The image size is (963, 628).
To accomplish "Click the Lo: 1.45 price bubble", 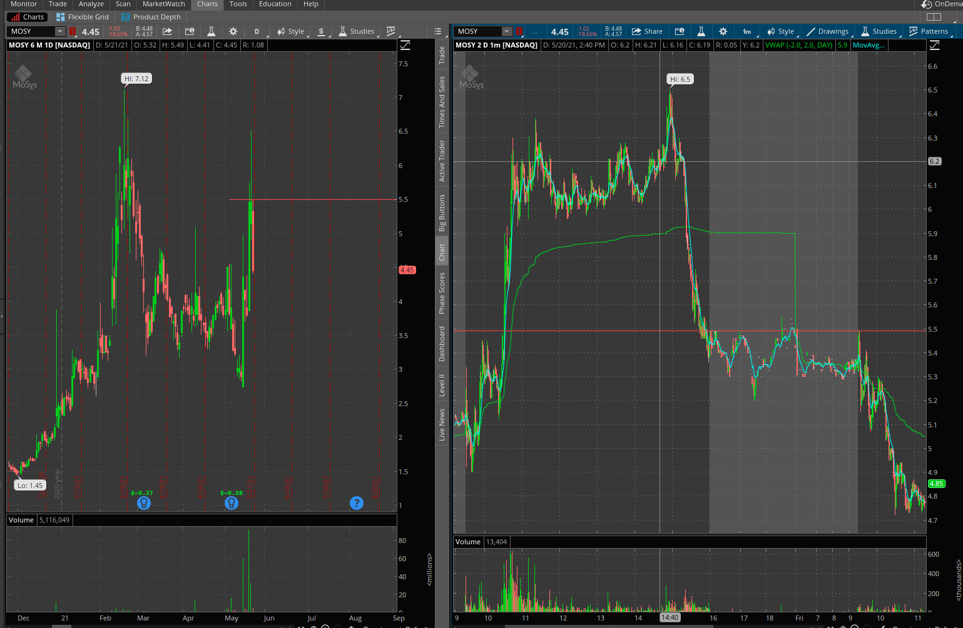I will pyautogui.click(x=30, y=486).
